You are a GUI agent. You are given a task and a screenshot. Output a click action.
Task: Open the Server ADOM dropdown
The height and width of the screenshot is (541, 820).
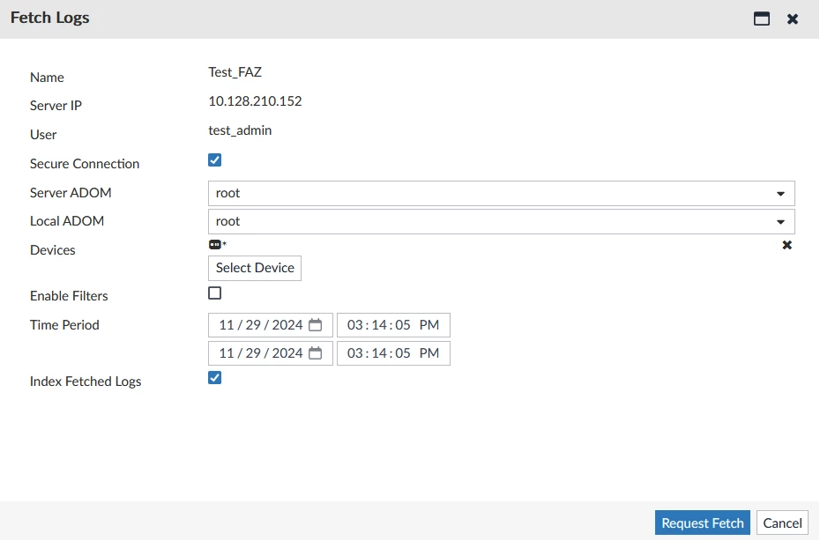pos(502,193)
